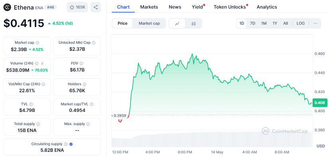Open the Chart tab
The height and width of the screenshot is (157, 329).
[x=123, y=7]
